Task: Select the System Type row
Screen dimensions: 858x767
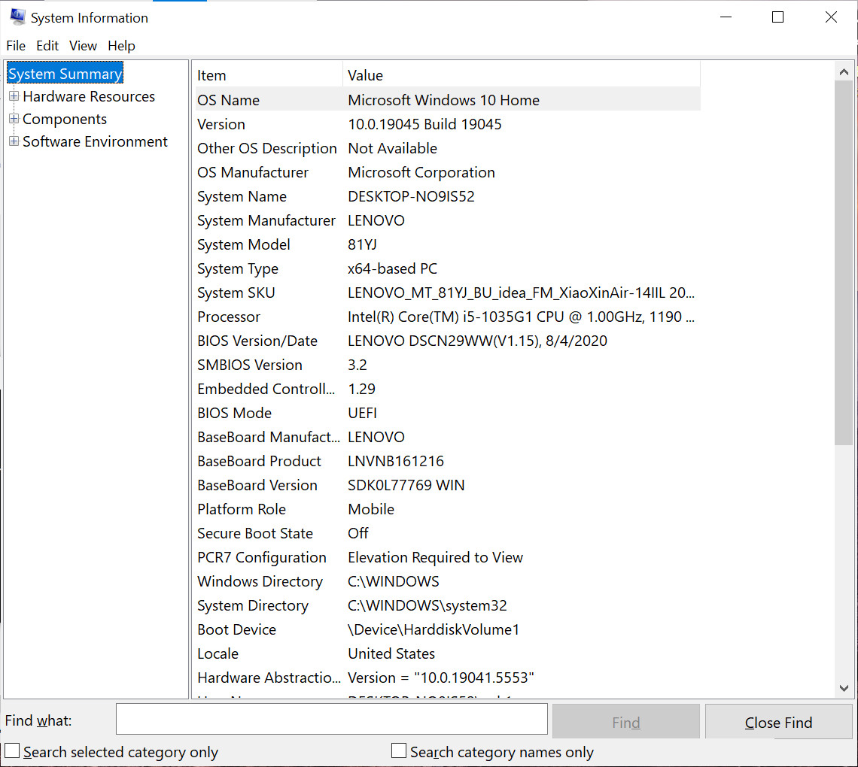Action: tap(448, 268)
